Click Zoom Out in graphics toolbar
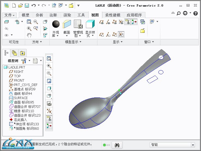The image size is (201, 151). (x=49, y=73)
